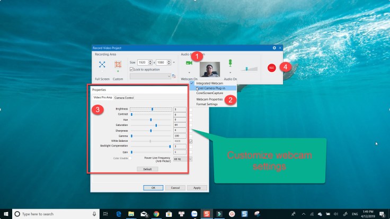Click the Cortana microphone icon in search box
This screenshot has height=219, width=390.
[x=94, y=214]
